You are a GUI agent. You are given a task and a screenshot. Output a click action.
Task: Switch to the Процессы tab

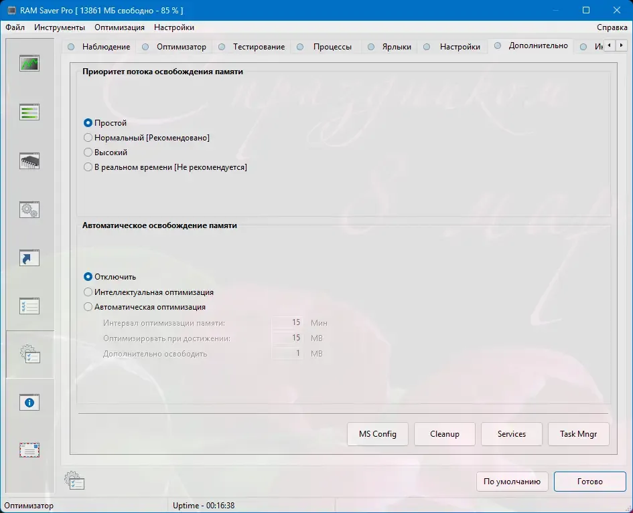325,47
